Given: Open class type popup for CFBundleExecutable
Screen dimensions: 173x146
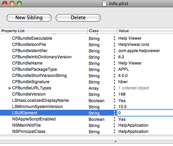Looking at the screenshot, I should (114, 38).
